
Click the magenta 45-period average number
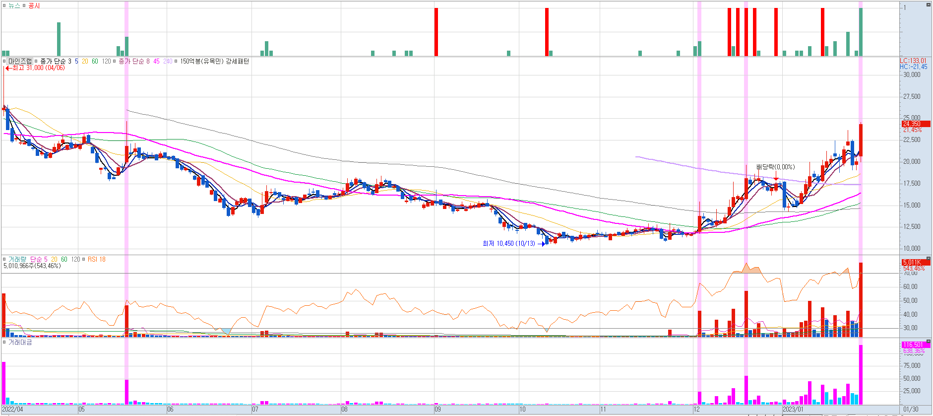click(x=156, y=62)
